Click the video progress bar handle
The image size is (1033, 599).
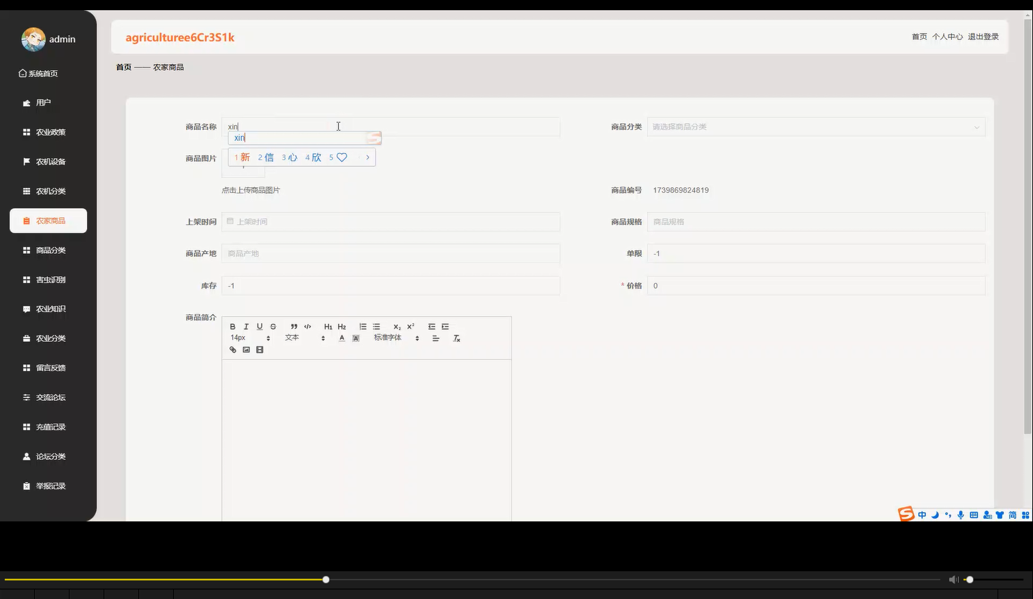coord(326,579)
